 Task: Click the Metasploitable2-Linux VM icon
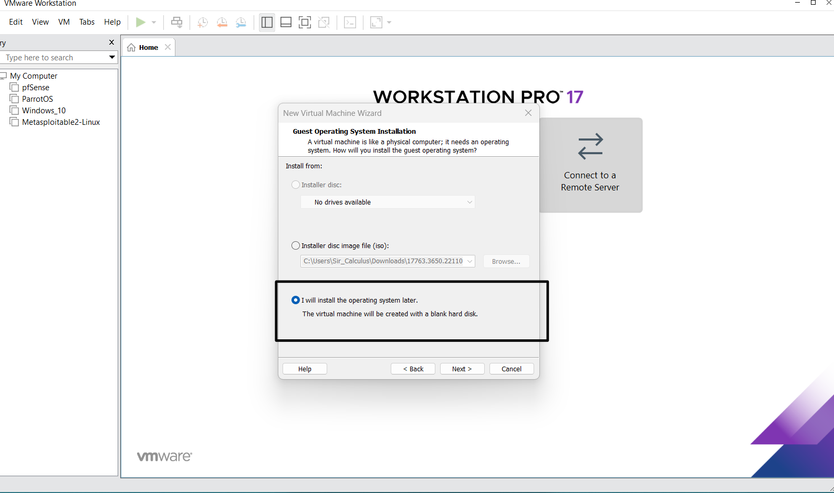pos(14,122)
